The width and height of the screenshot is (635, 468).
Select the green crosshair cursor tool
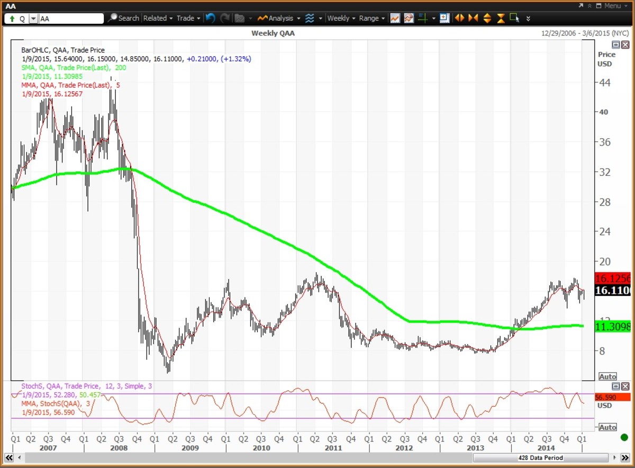pyautogui.click(x=422, y=18)
